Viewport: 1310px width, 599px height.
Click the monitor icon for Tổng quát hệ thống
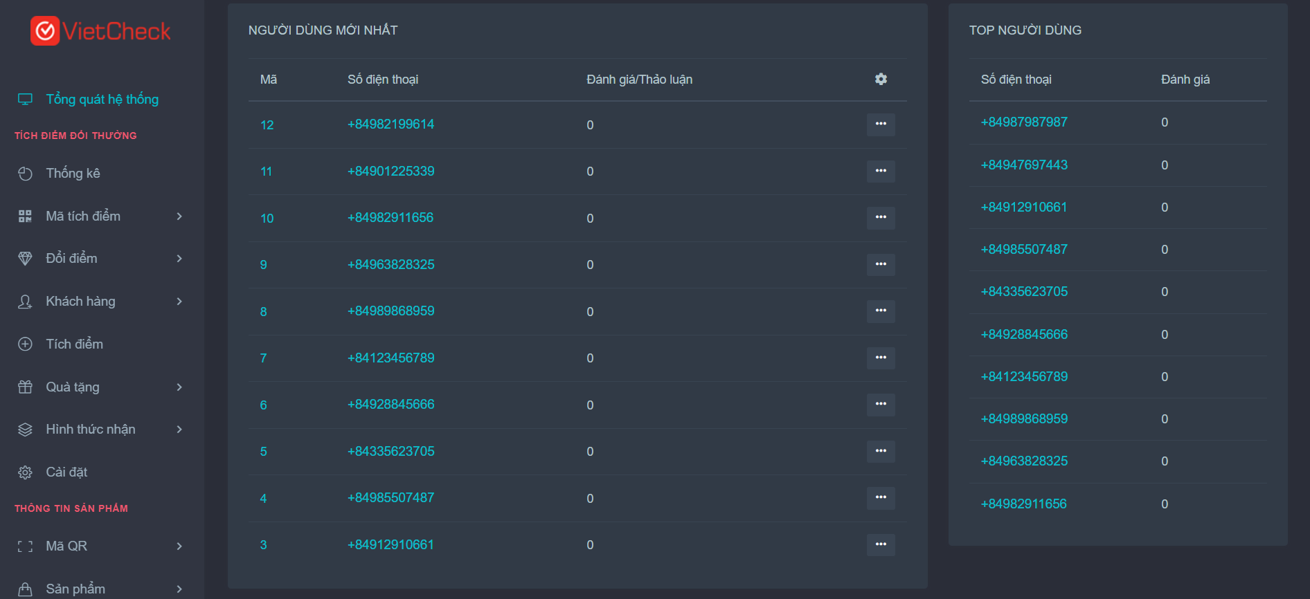coord(25,100)
